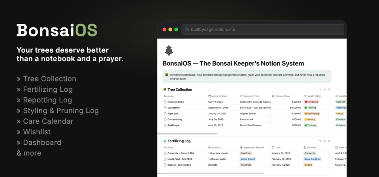Click Thriving tag in Grandfather row
The image size is (379, 177).
pyautogui.click(x=310, y=107)
